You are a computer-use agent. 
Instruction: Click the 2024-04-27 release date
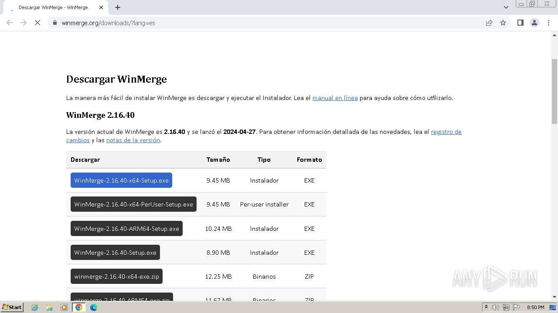(240, 132)
